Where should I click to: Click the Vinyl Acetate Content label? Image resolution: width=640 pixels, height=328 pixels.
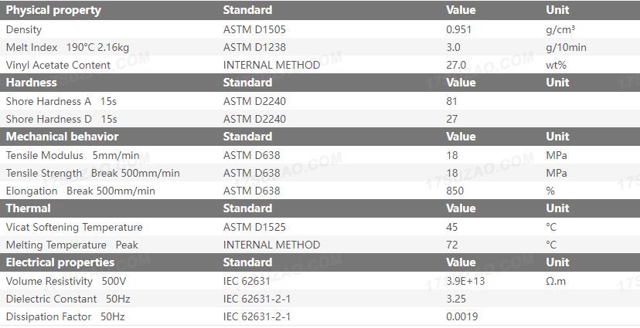point(58,65)
